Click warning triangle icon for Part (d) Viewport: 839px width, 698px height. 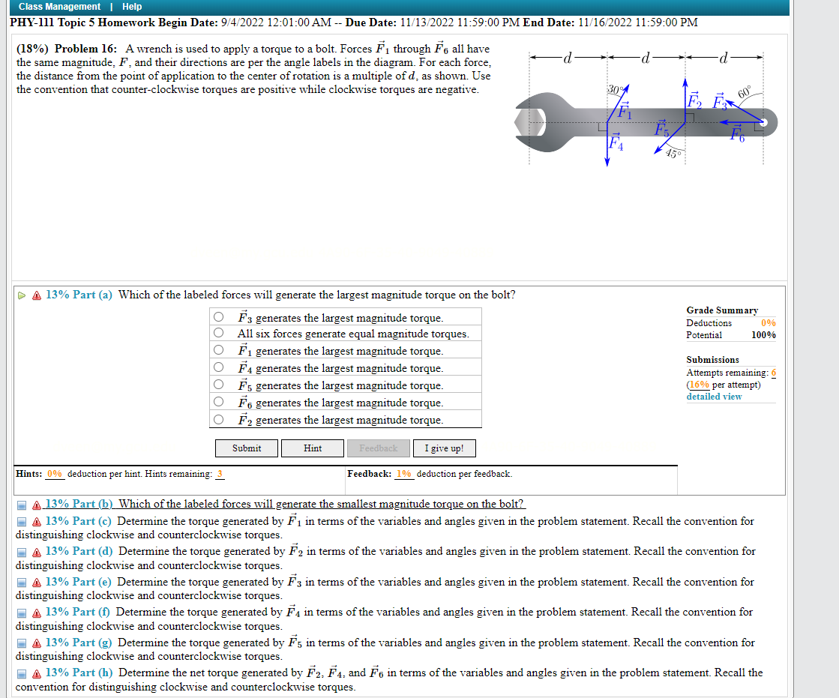[37, 552]
